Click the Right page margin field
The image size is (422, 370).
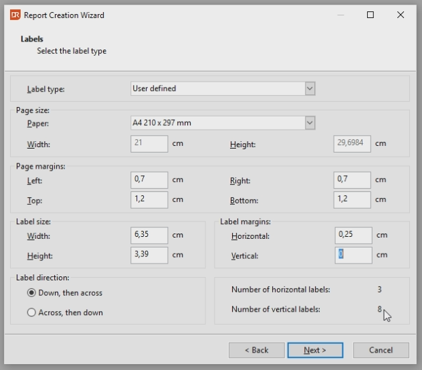pos(352,179)
